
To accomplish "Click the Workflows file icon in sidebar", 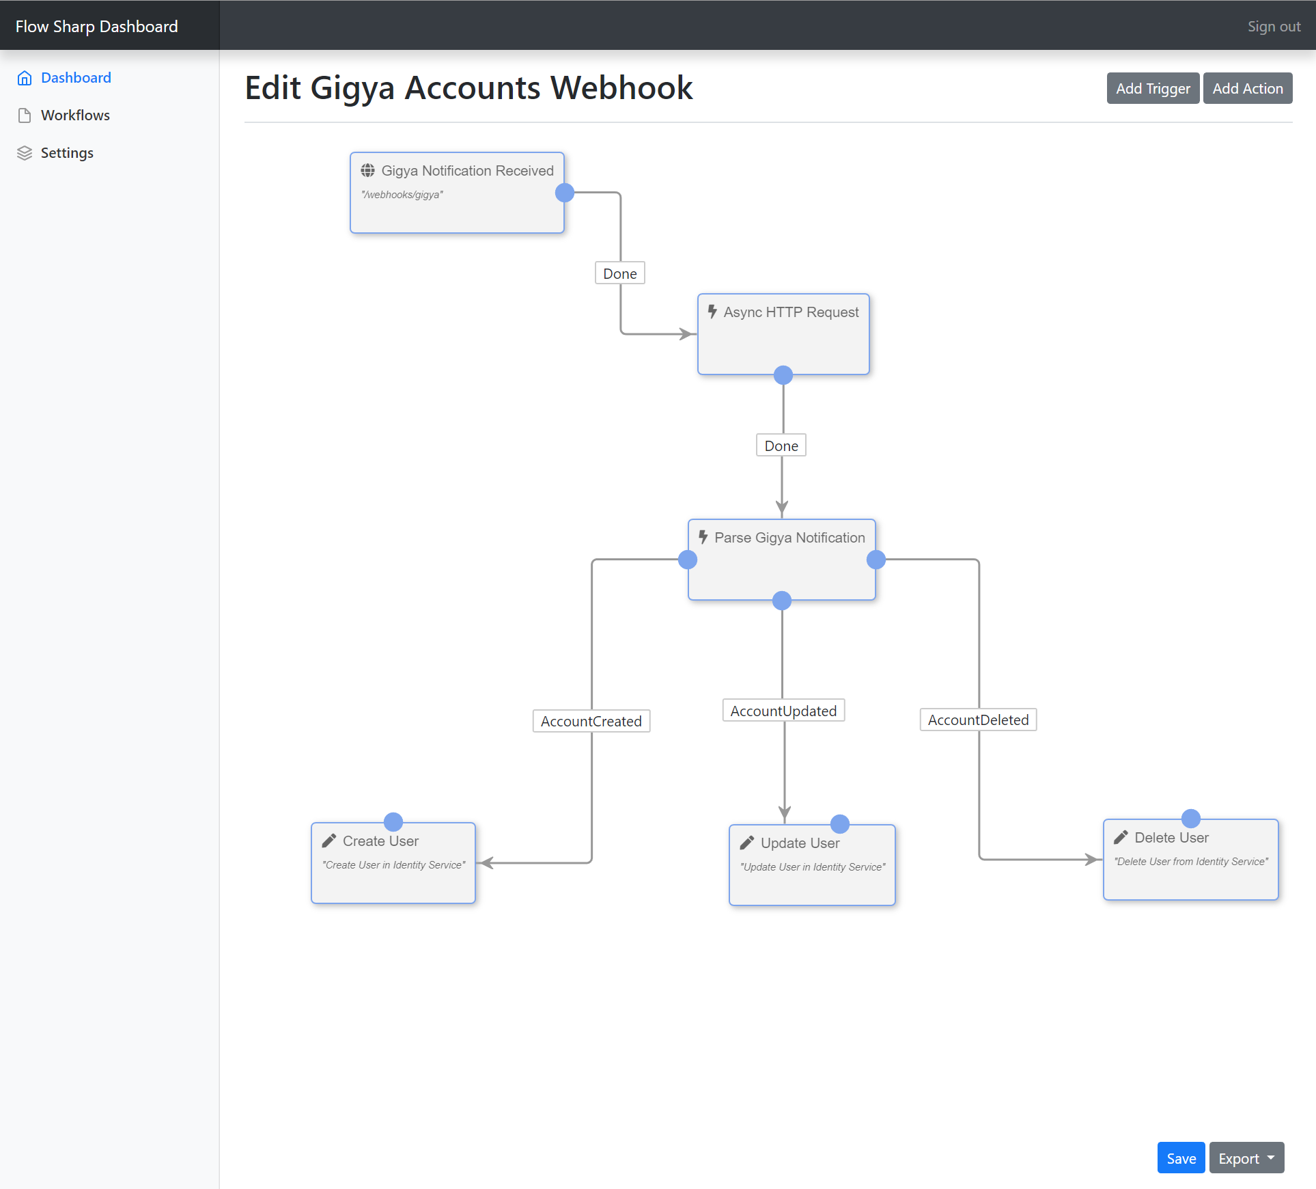I will (25, 115).
